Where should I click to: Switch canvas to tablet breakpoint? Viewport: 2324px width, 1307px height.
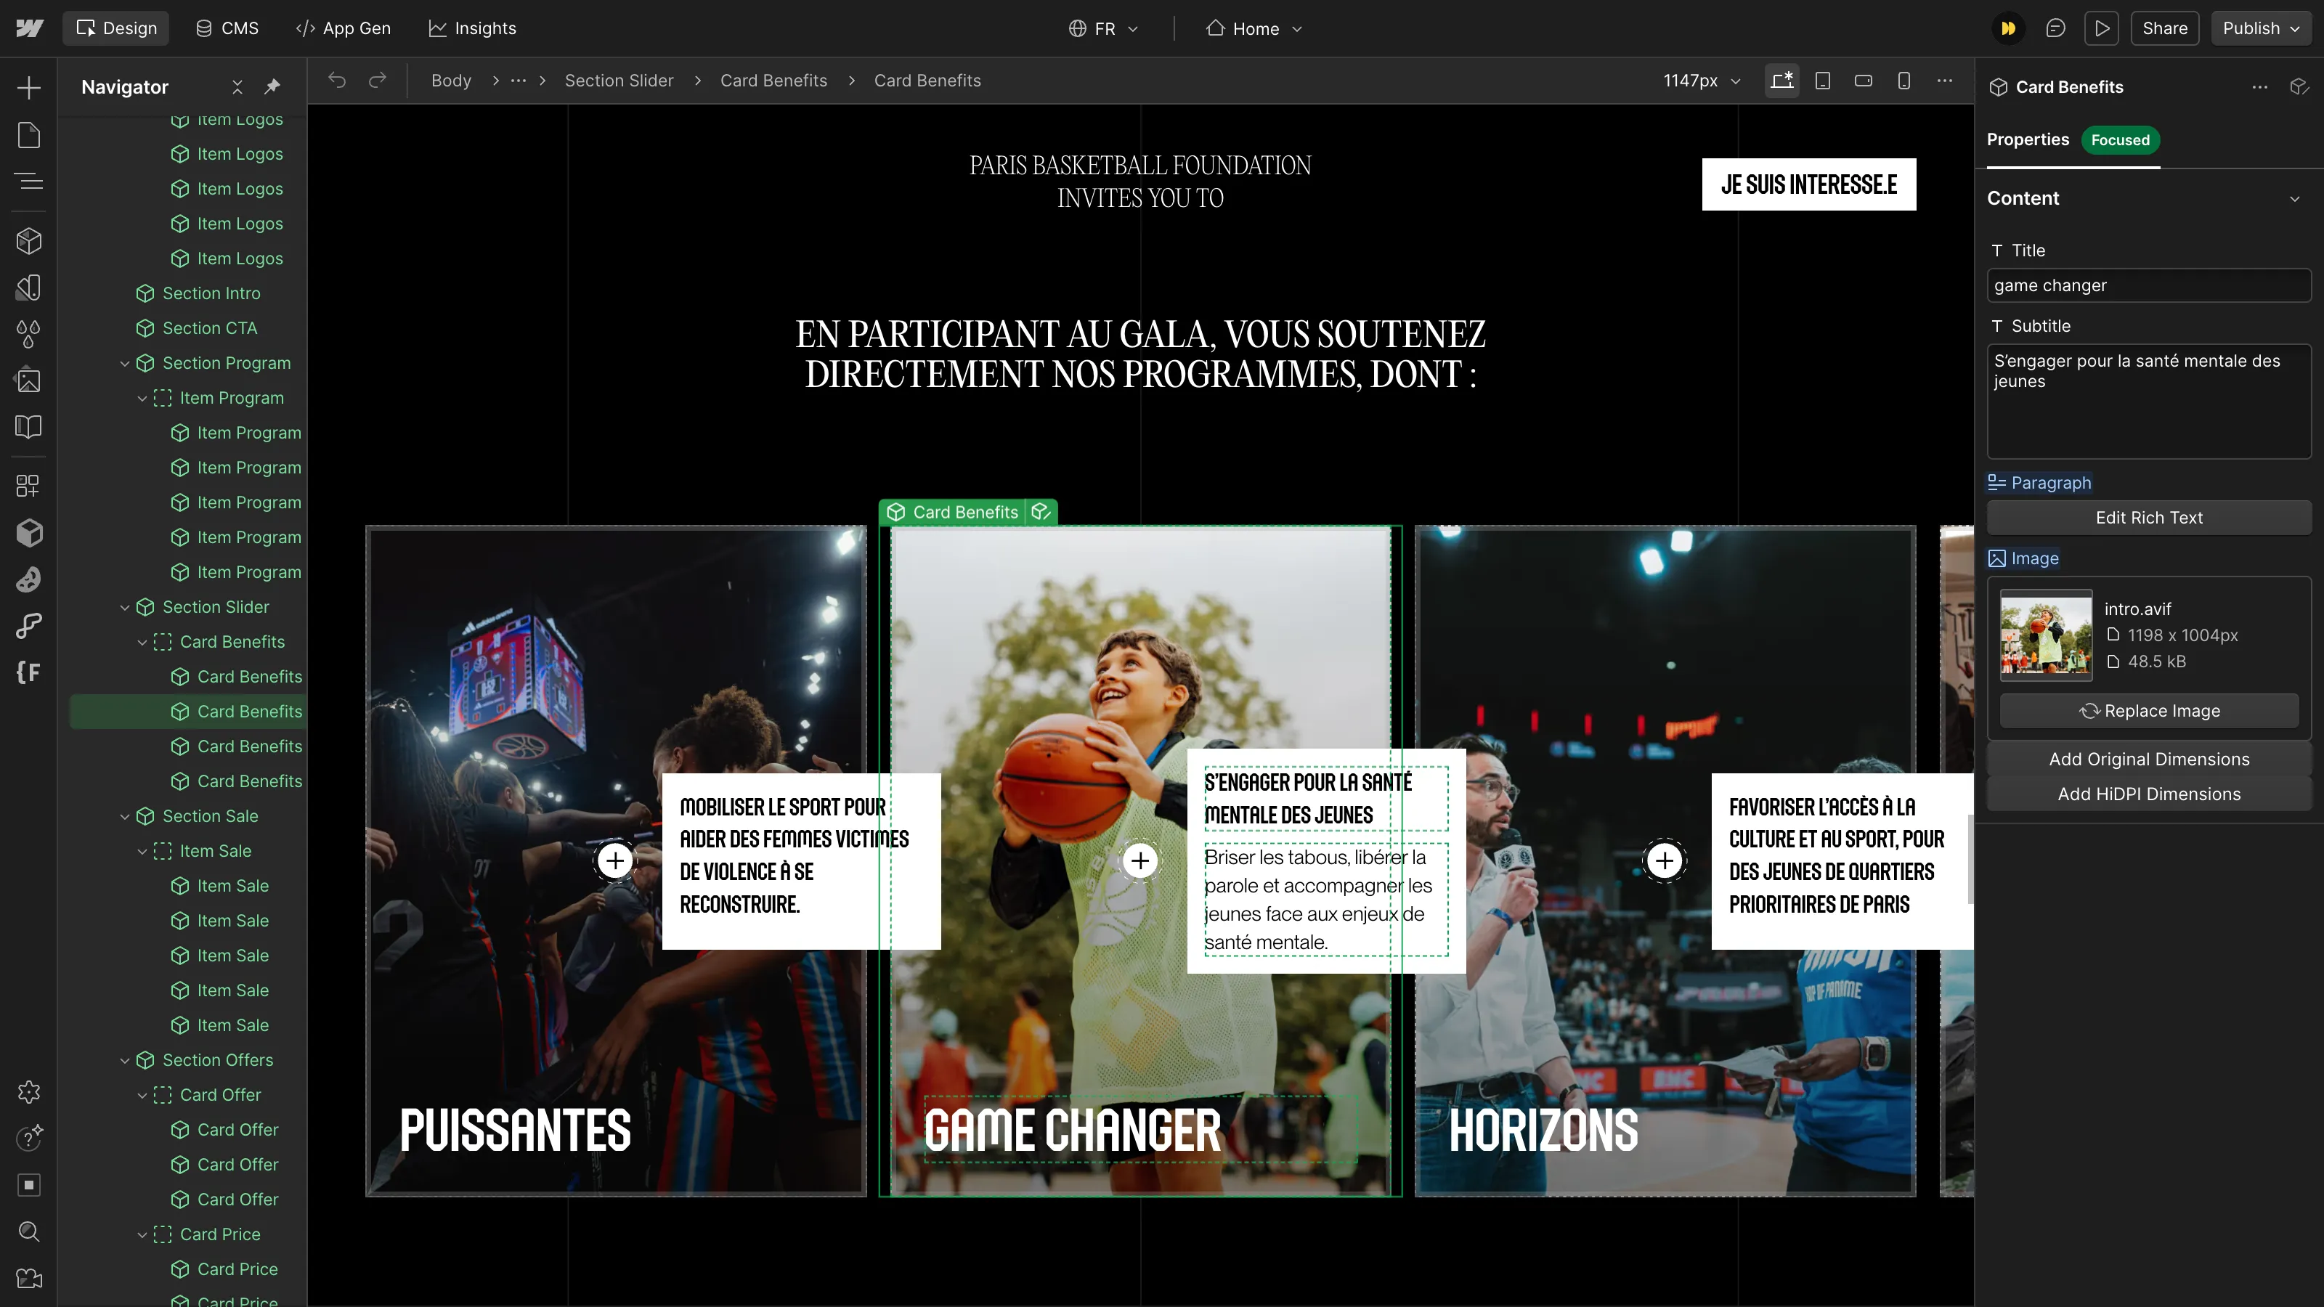(1822, 81)
